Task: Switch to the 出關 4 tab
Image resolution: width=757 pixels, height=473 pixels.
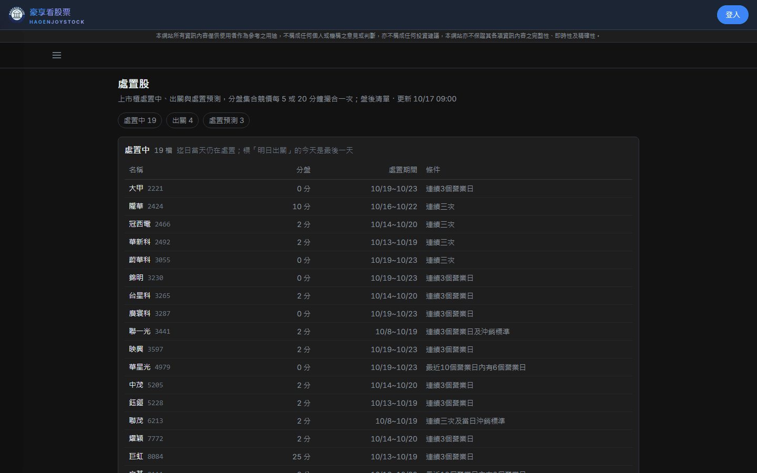Action: tap(182, 120)
